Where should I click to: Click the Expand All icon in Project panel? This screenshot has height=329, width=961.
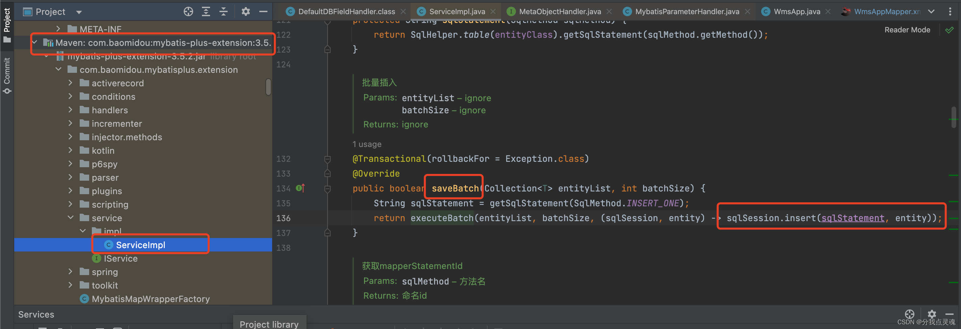pos(206,11)
